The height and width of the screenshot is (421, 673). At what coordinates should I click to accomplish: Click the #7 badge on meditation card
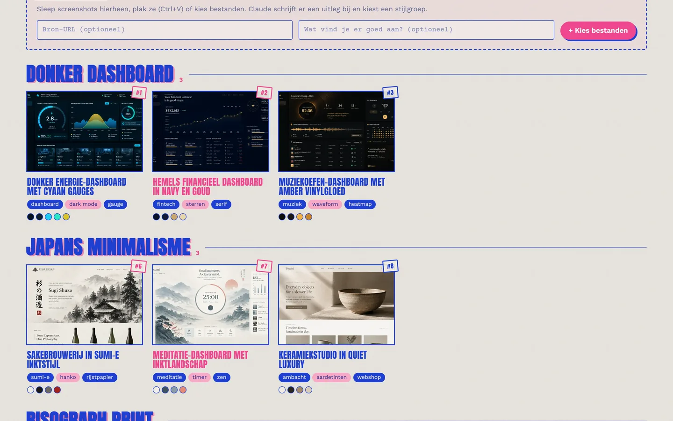pyautogui.click(x=264, y=266)
